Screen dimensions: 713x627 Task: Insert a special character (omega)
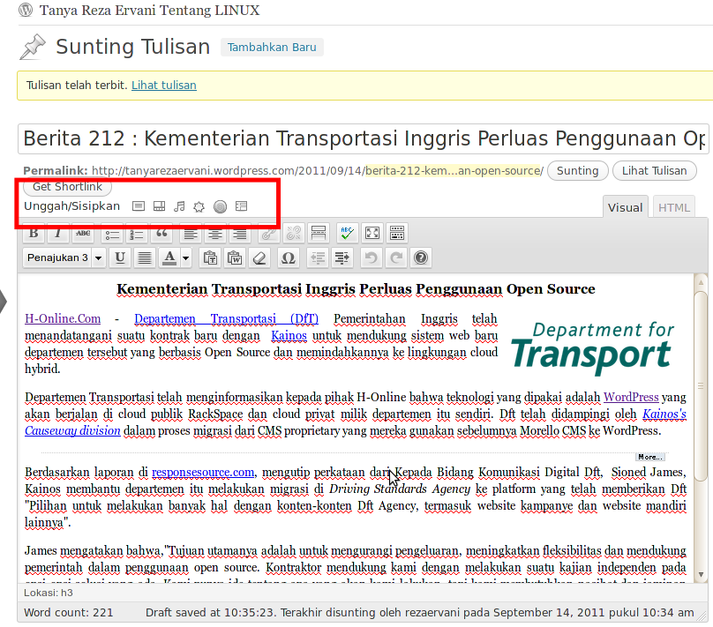289,258
